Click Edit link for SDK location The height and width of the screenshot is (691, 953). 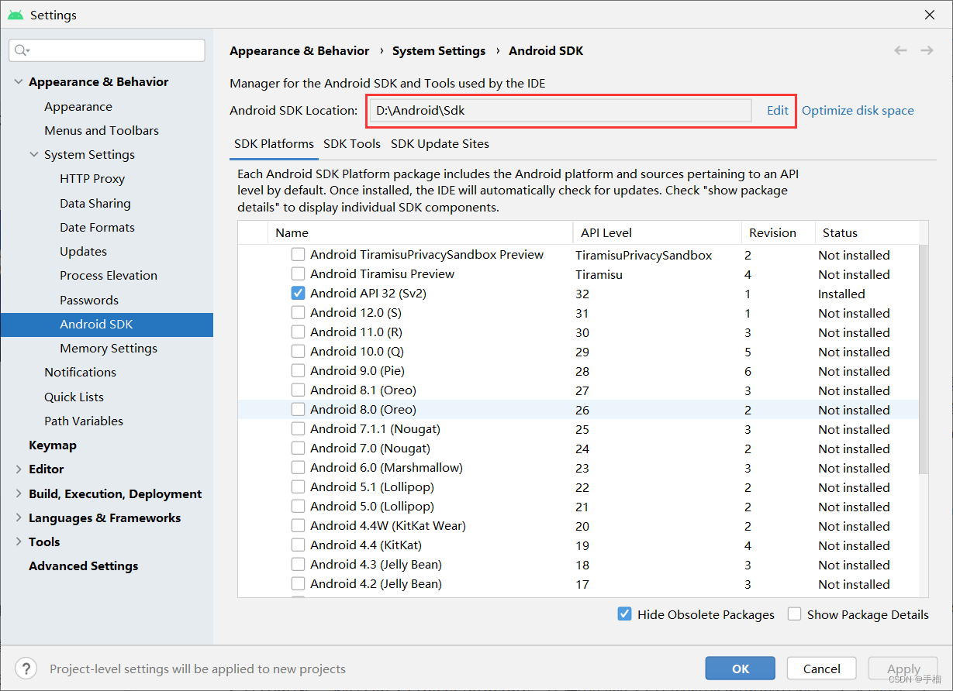point(778,110)
